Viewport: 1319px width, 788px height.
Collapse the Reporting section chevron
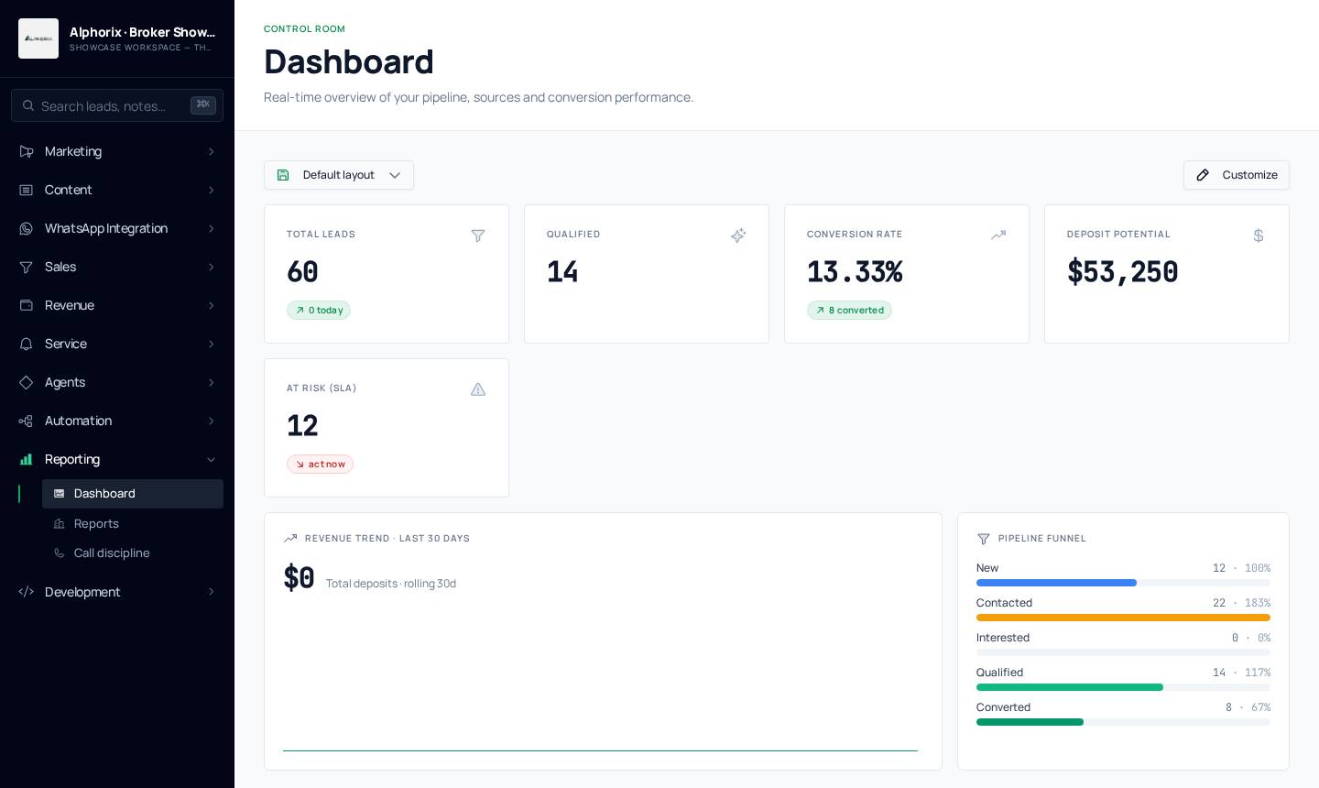[x=211, y=459]
